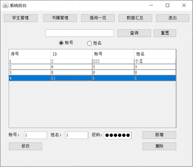Click the 账号 input field below the table

35,135
